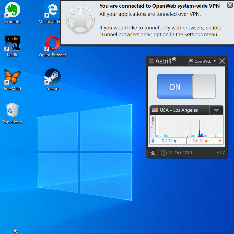
Task: Click the add user icon in Astrill
Action: (153, 153)
